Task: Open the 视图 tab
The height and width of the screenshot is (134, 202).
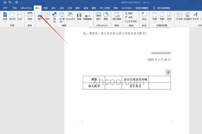Action: (94, 8)
